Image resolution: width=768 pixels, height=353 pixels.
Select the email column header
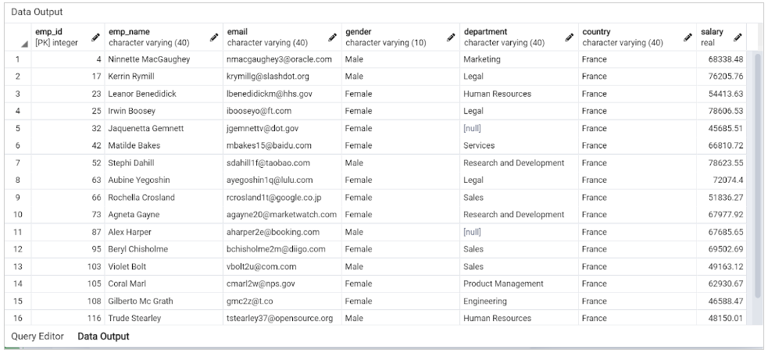[283, 37]
